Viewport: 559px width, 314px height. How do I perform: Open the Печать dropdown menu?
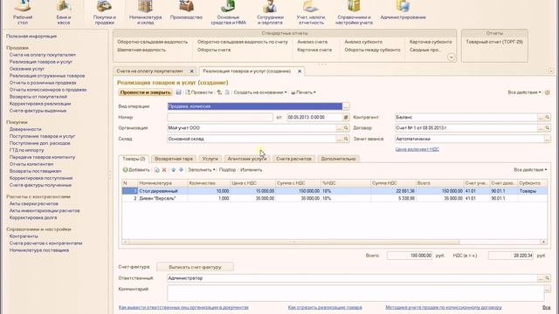pos(303,92)
